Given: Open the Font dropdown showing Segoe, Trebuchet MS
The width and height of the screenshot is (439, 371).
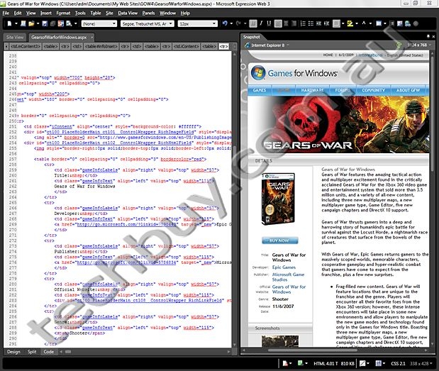Looking at the screenshot, I should tap(148, 24).
